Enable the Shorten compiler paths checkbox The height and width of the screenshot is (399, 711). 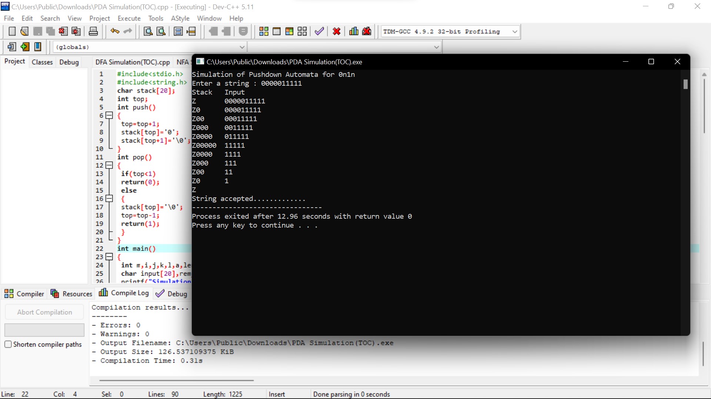[x=8, y=344]
